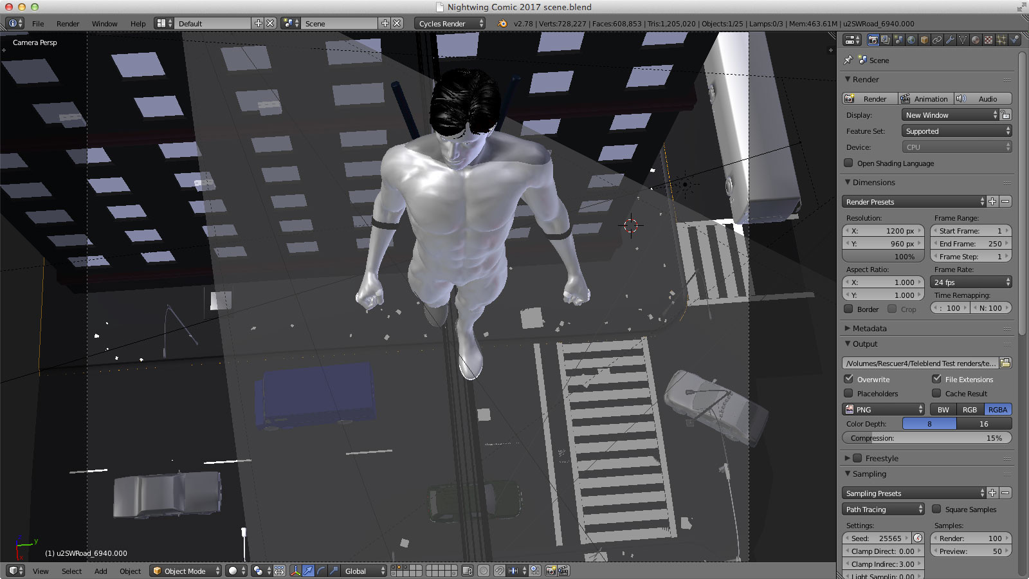The width and height of the screenshot is (1029, 579).
Task: Enable the Border checkbox
Action: (x=848, y=309)
